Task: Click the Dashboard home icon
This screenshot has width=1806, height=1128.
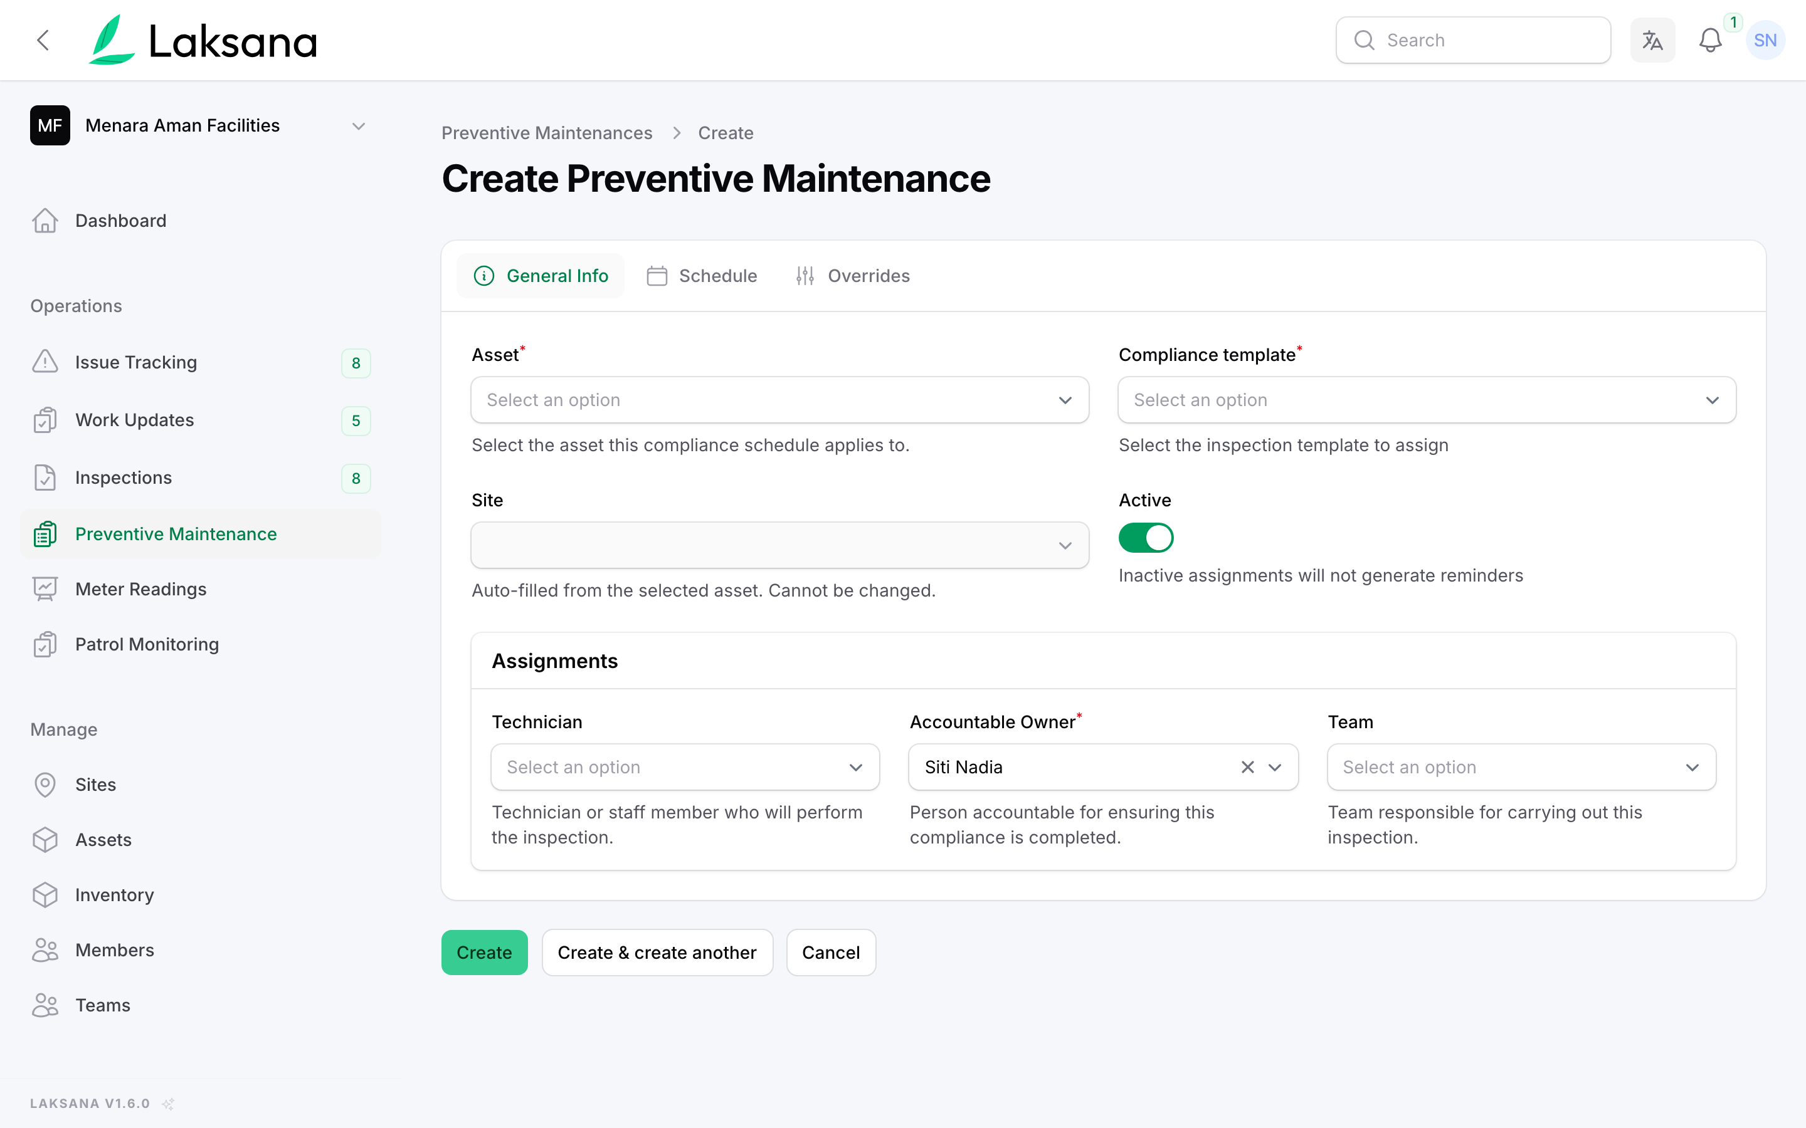Action: [x=45, y=221]
